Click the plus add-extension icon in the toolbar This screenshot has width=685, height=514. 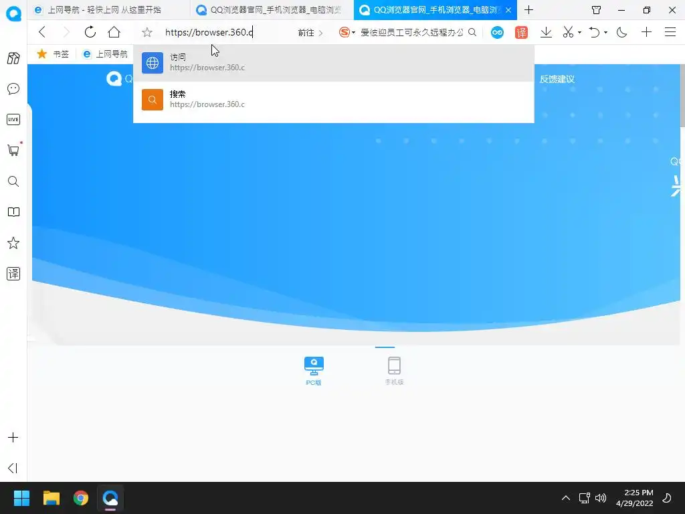click(646, 32)
